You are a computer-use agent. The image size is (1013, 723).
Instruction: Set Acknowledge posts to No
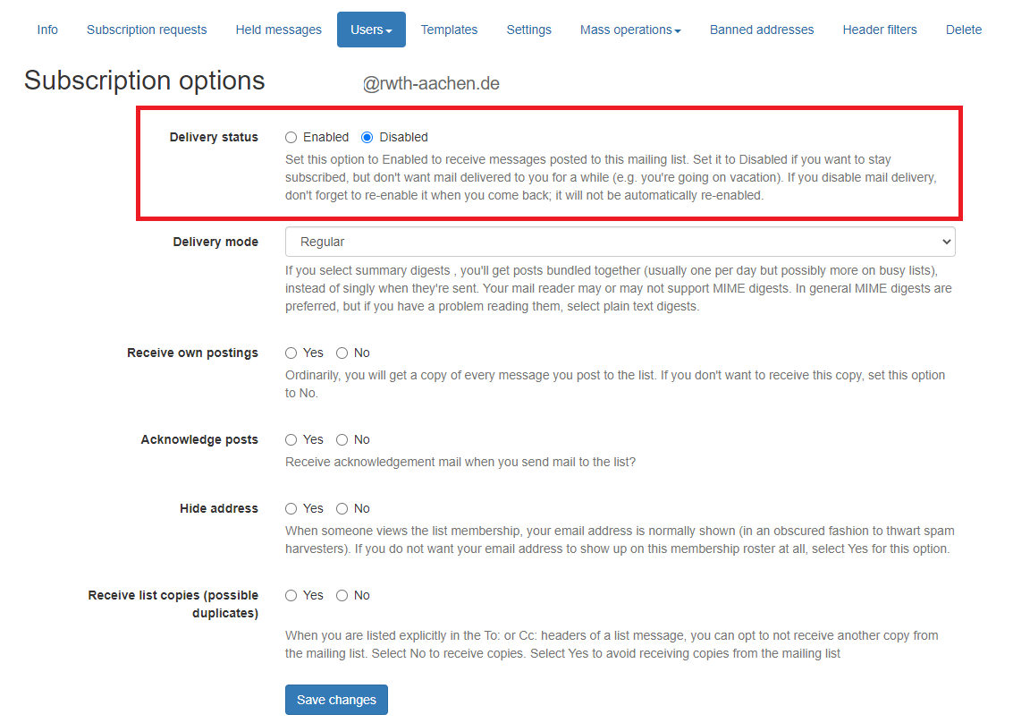point(342,440)
